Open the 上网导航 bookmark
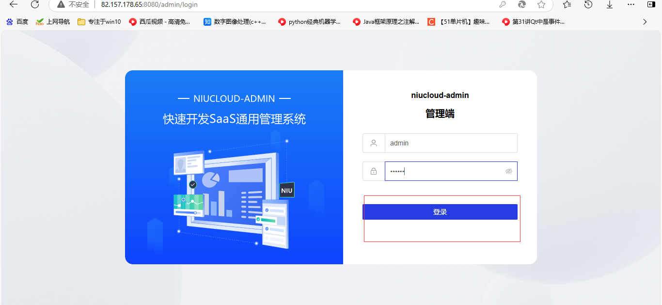 click(53, 22)
